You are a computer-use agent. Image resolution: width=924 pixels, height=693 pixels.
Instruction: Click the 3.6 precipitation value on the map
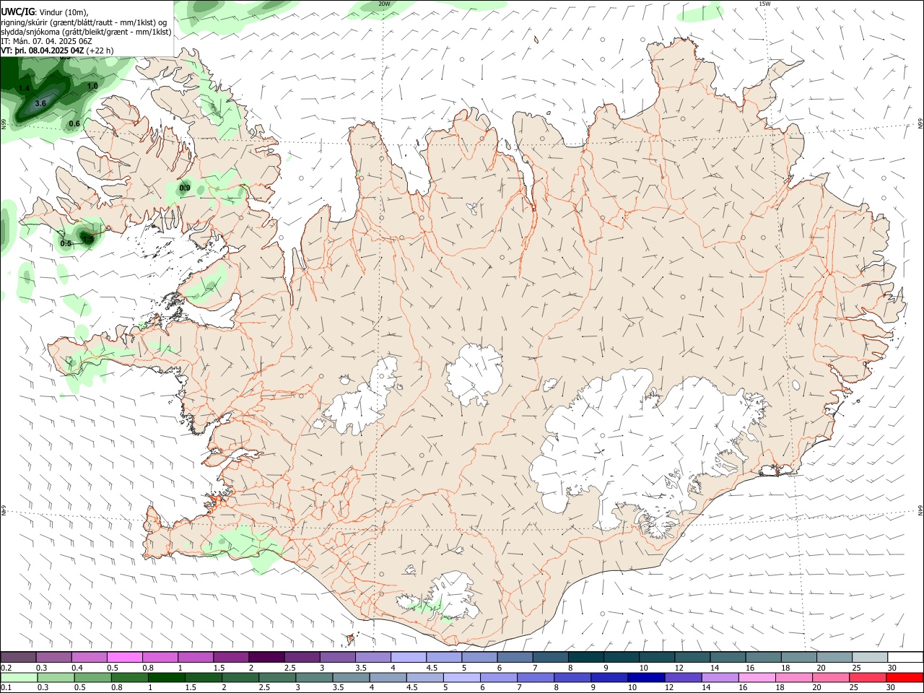point(40,104)
